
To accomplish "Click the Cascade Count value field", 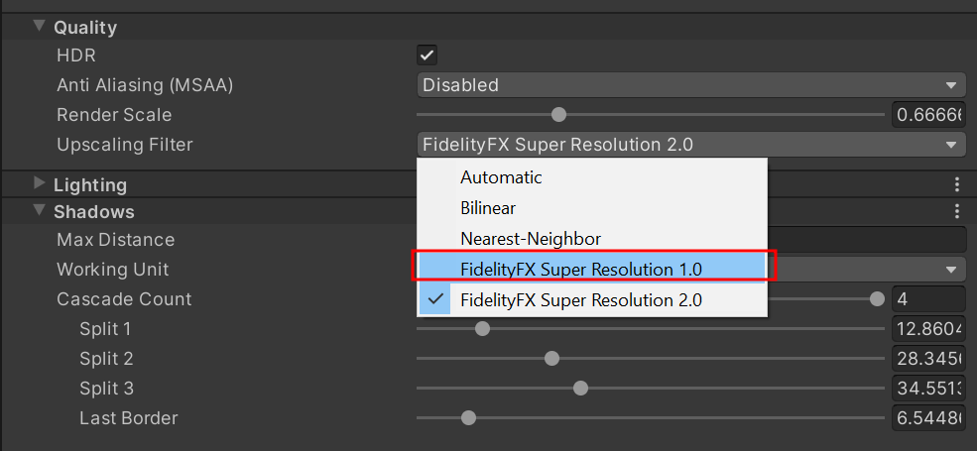I will point(927,299).
